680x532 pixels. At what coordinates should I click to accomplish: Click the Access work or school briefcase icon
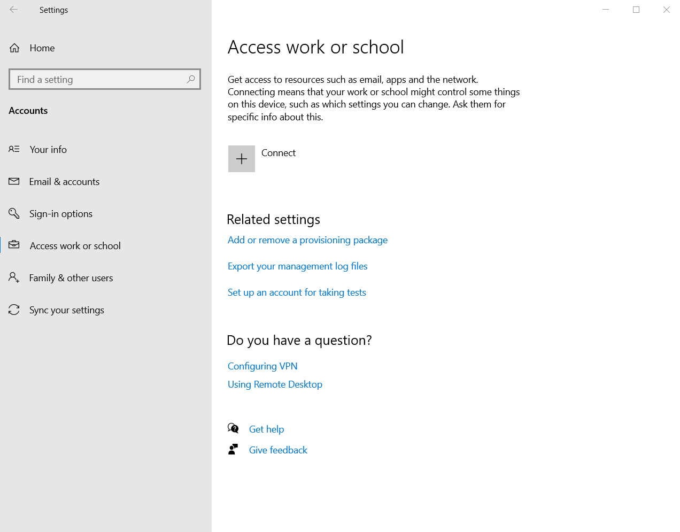[x=14, y=245]
